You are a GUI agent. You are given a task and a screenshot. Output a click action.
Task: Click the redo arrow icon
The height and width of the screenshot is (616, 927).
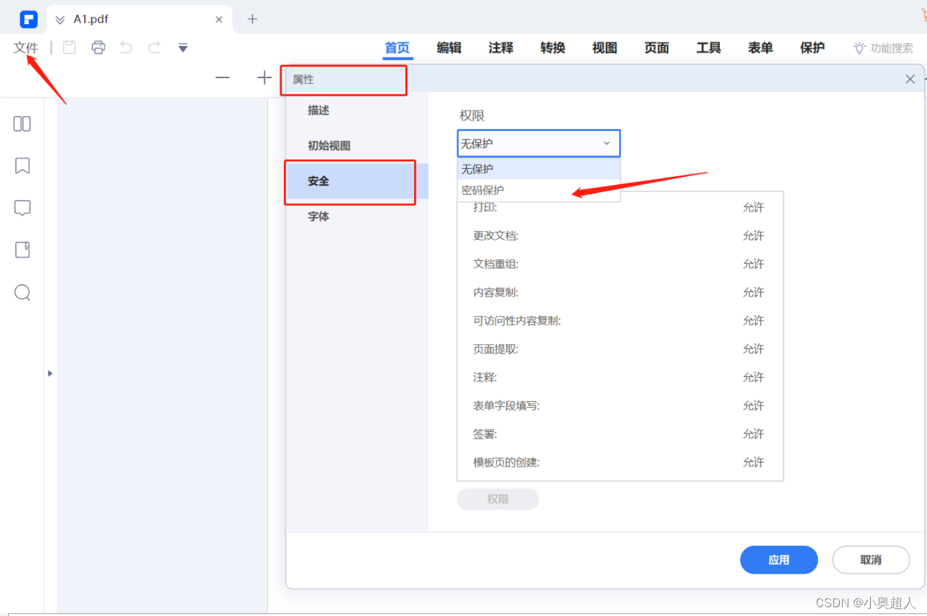coord(154,47)
